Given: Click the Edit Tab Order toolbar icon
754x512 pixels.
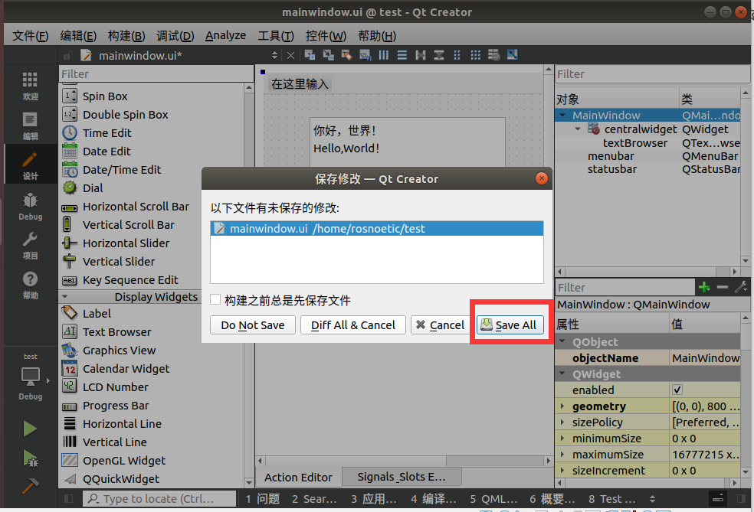Looking at the screenshot, I should [x=365, y=55].
